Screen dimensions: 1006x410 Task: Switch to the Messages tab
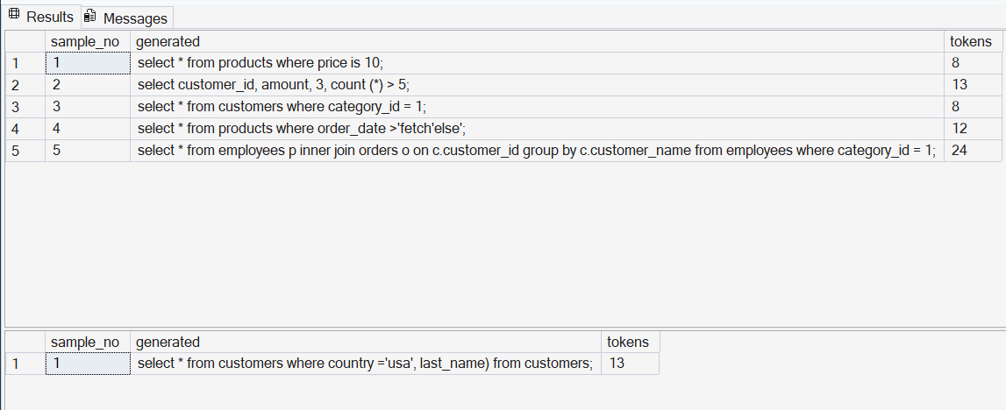point(127,18)
